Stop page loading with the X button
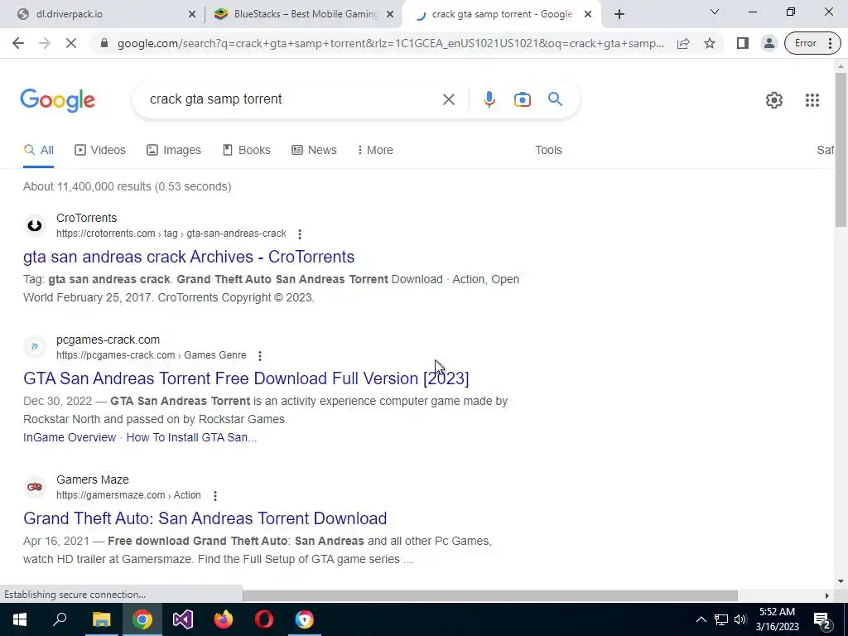The image size is (848, 636). (71, 43)
